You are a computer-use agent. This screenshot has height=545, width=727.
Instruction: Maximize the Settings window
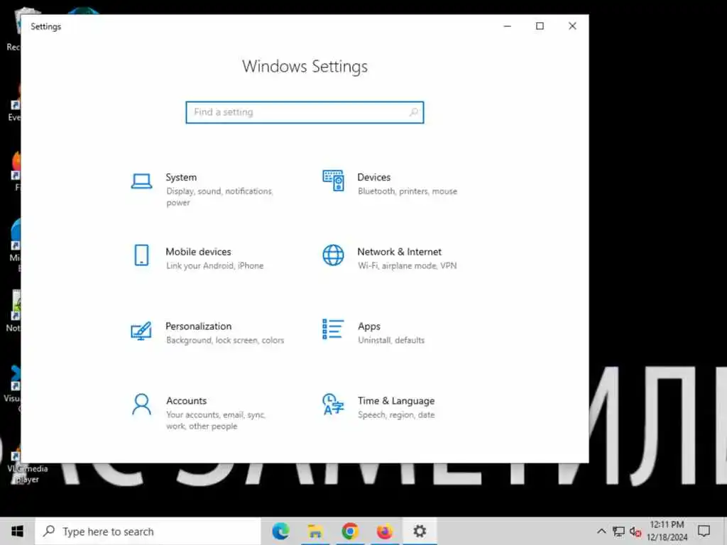point(540,26)
